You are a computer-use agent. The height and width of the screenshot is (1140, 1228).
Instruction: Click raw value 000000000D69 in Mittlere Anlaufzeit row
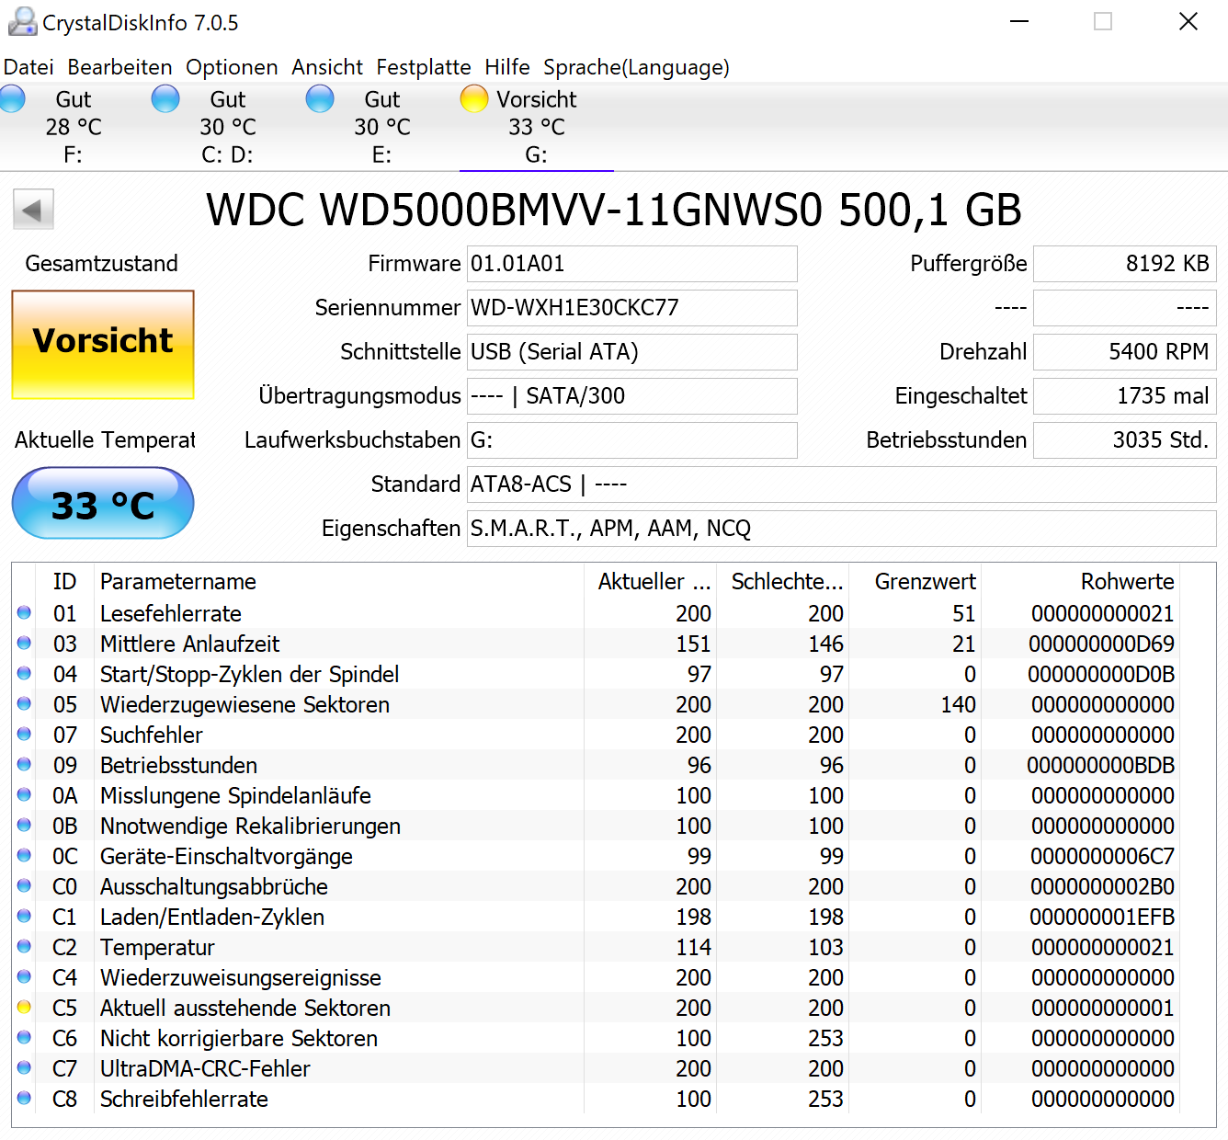[x=1101, y=644]
